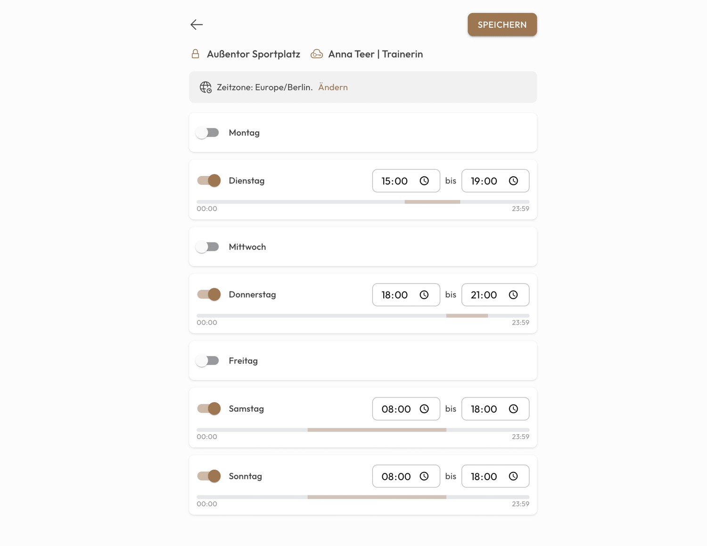The width and height of the screenshot is (707, 546).
Task: Turn off the Sonntag switch
Action: 209,476
